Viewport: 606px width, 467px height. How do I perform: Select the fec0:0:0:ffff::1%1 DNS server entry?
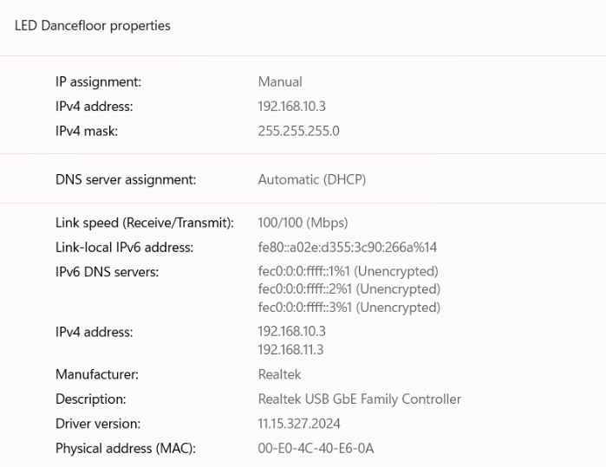349,272
